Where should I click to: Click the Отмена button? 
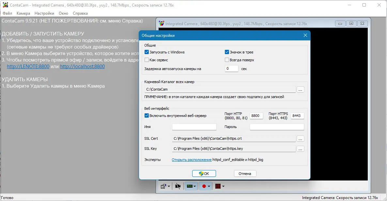(245, 173)
